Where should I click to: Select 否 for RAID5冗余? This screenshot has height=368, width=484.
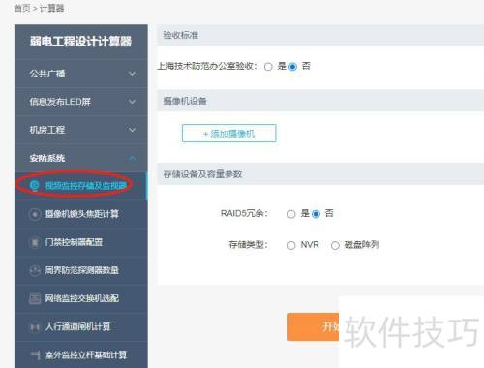pos(316,214)
